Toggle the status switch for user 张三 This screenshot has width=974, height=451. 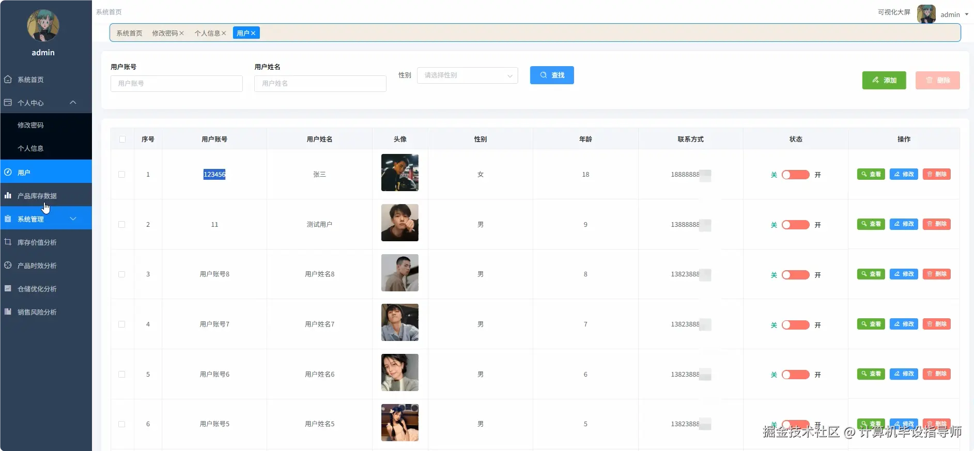coord(795,175)
